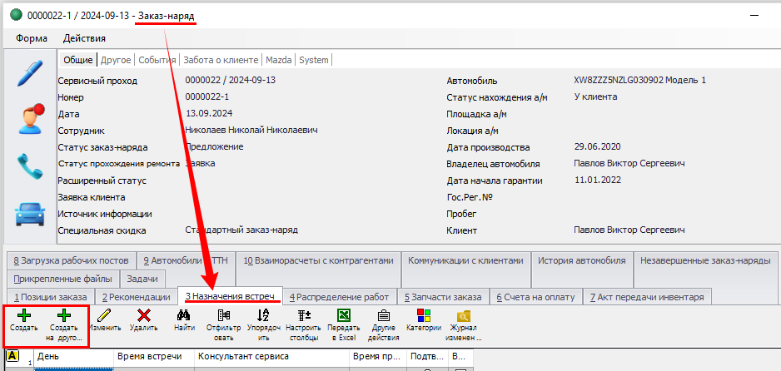Sort rows with Упорядочить icon
This screenshot has height=371, width=781.
[263, 316]
